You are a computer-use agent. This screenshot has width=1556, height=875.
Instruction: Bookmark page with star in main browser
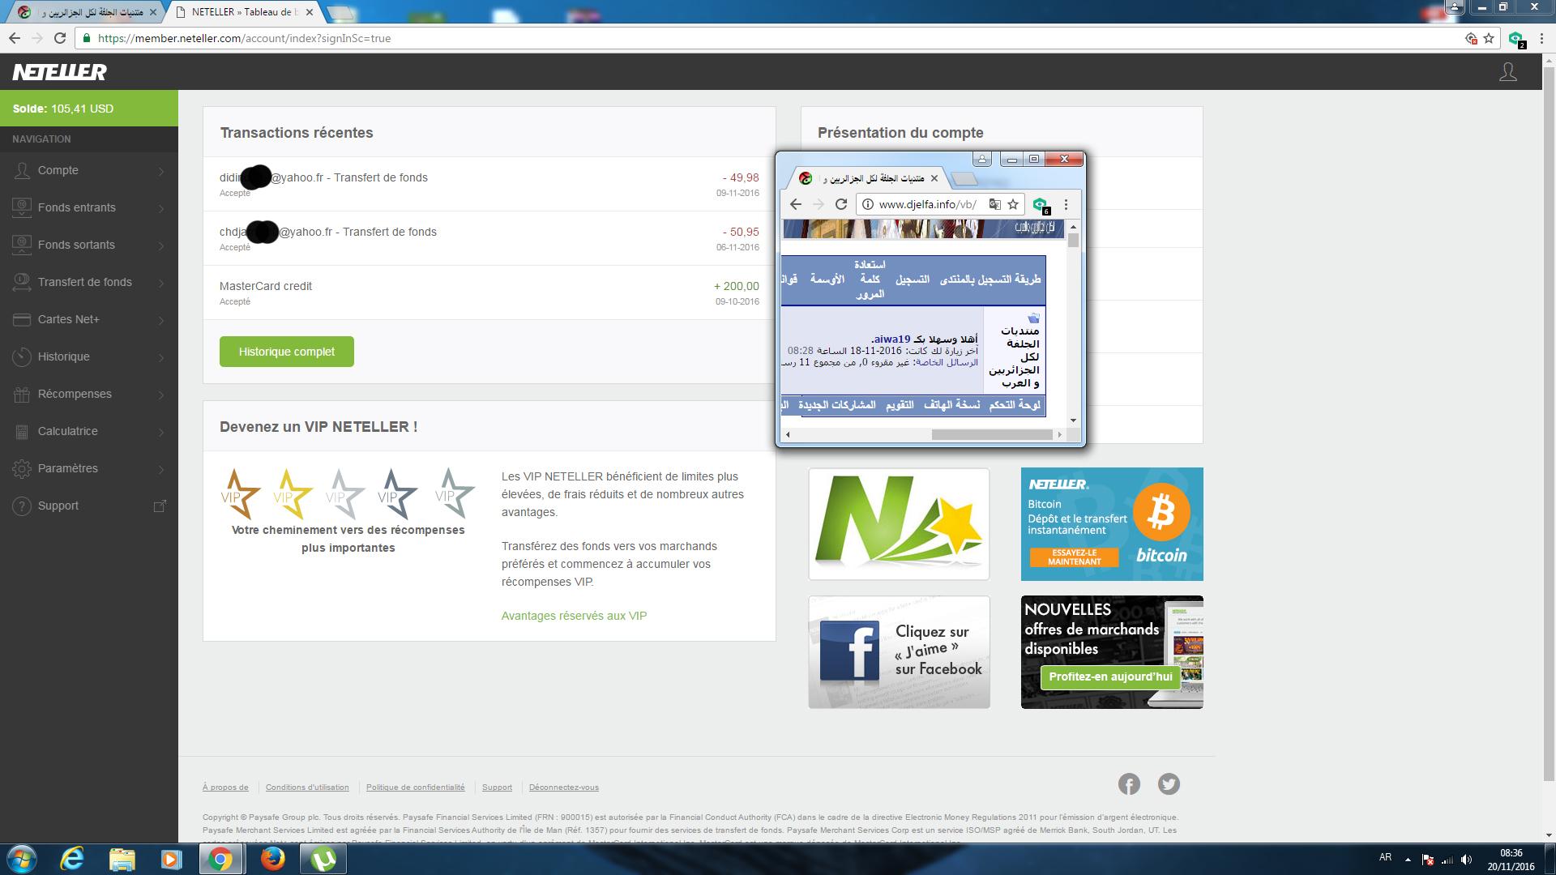1489,38
